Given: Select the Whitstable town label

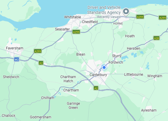Looking at the screenshot, I should coord(72,17).
